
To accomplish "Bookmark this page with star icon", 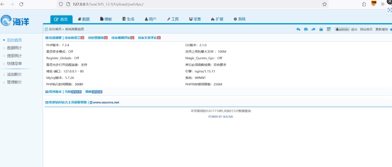I will pos(324,4).
